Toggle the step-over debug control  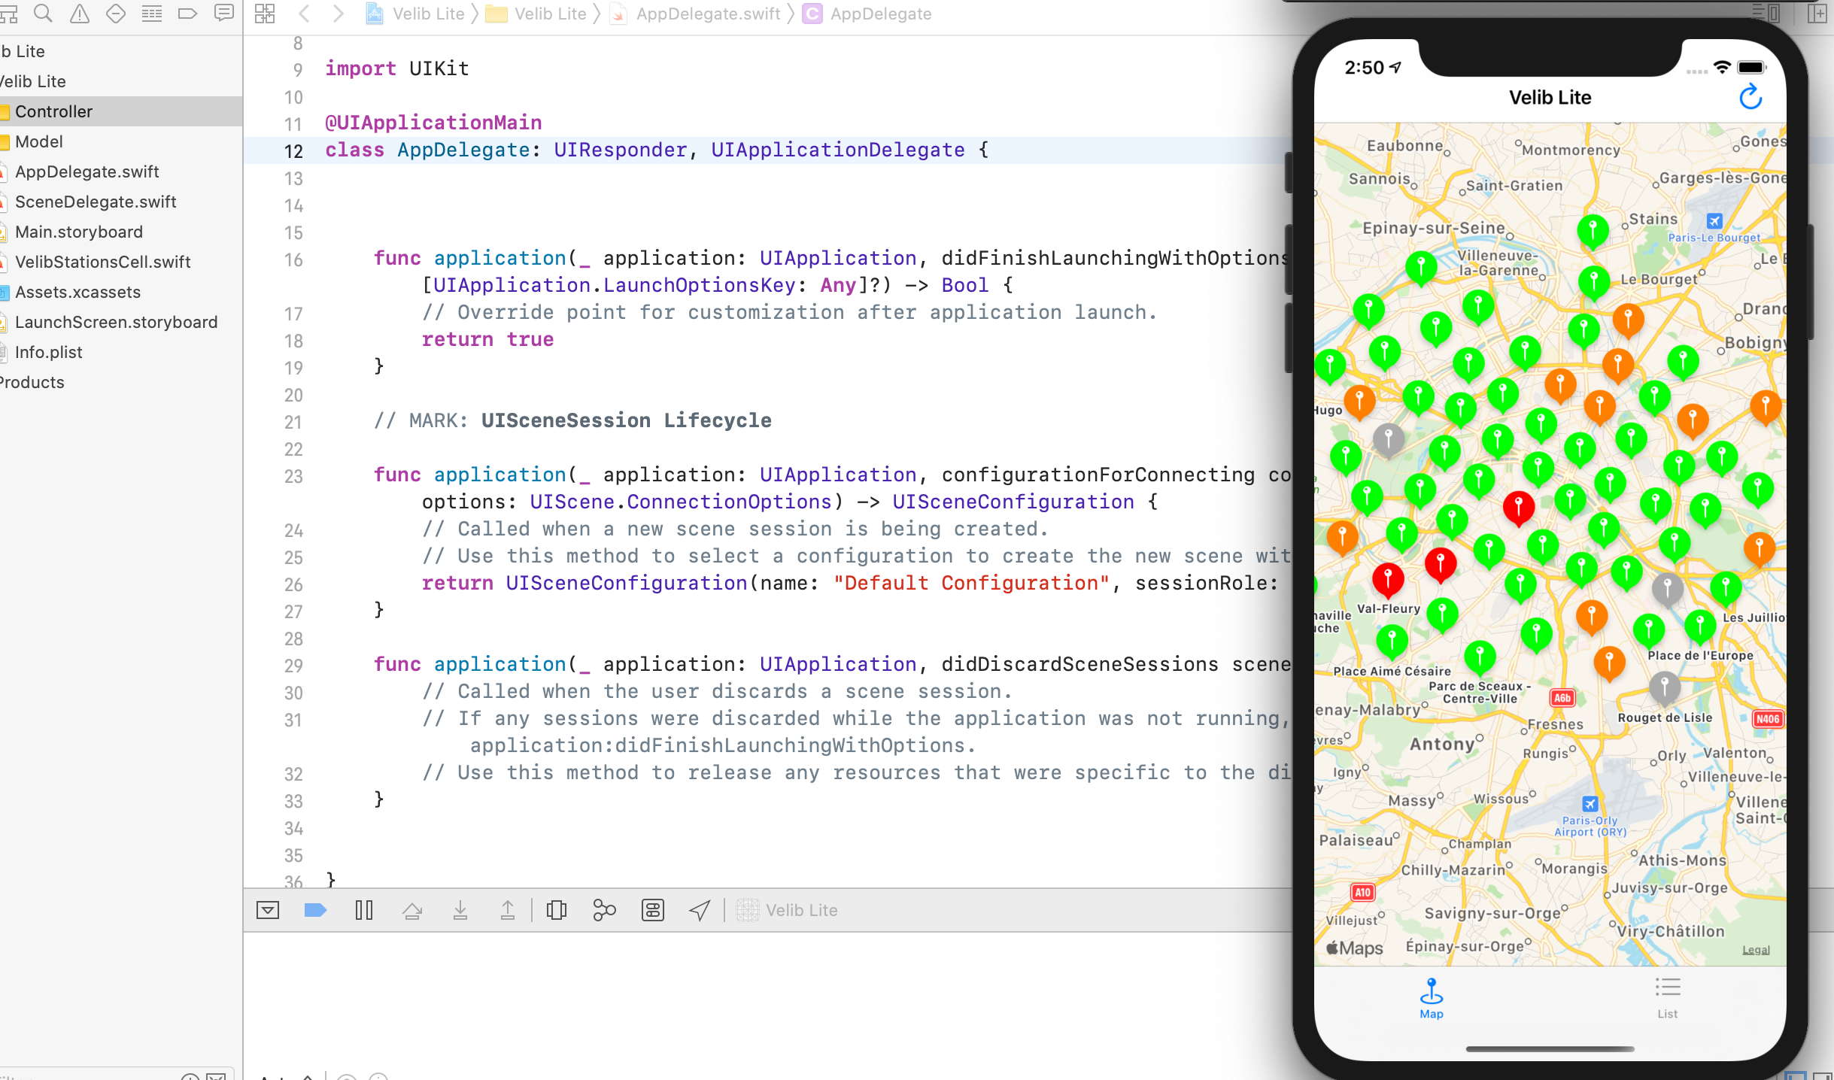tap(413, 910)
